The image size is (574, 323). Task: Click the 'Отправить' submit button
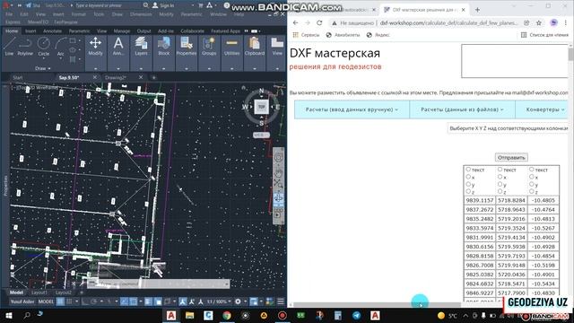point(511,158)
